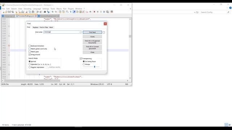Image resolution: width=232 pixels, height=130 pixels.
Task: Click the Stop Recording macro icon
Action: click(x=98, y=12)
